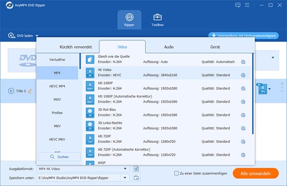Viewport: 287px width, 186px height.
Task: Open the Speichern unter path dropdown
Action: point(125,178)
